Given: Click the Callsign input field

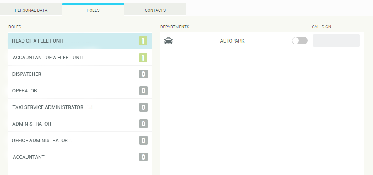Looking at the screenshot, I should click(336, 41).
